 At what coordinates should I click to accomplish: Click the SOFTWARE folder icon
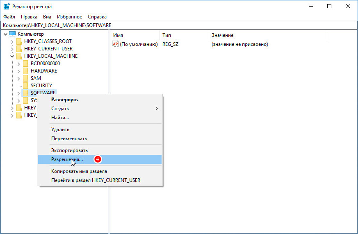click(x=26, y=93)
